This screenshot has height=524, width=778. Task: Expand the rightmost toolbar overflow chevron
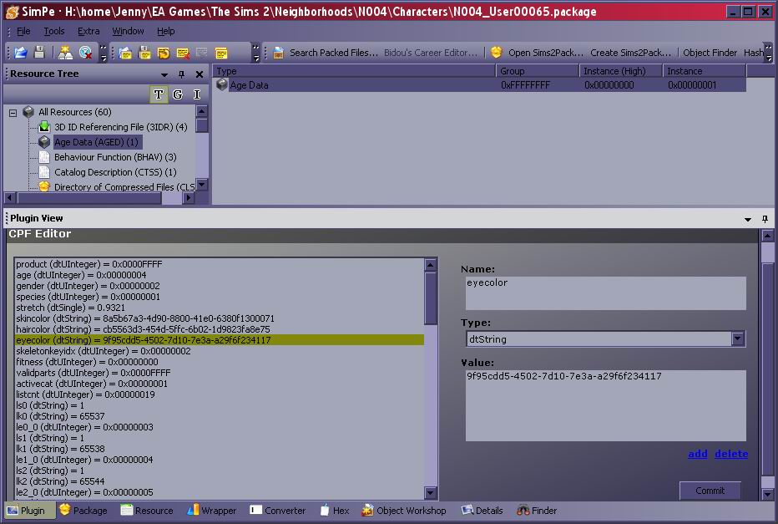click(768, 53)
